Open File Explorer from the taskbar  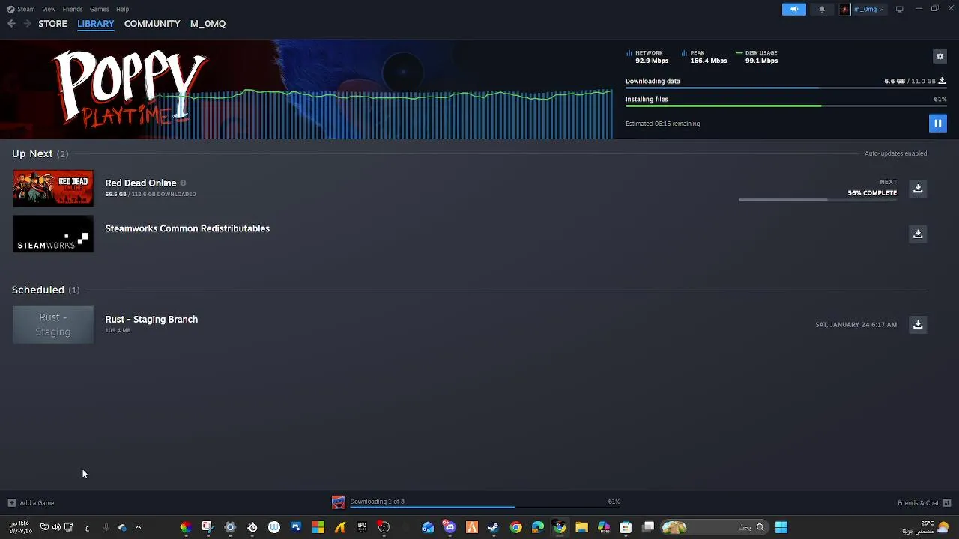pos(581,528)
